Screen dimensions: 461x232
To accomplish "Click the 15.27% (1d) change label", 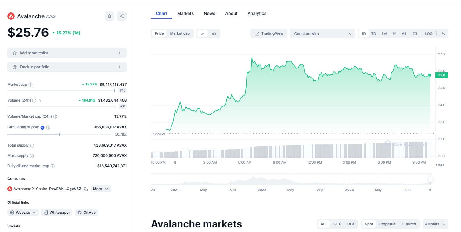I will (x=66, y=33).
